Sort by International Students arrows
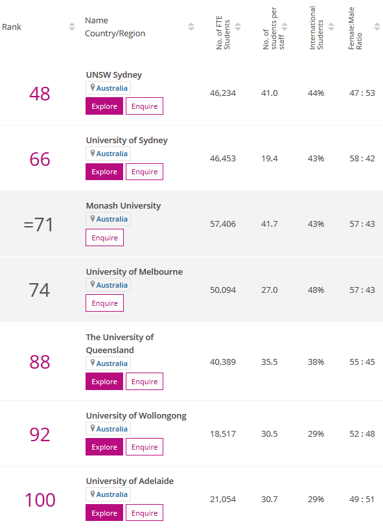The image size is (383, 530). (x=331, y=27)
